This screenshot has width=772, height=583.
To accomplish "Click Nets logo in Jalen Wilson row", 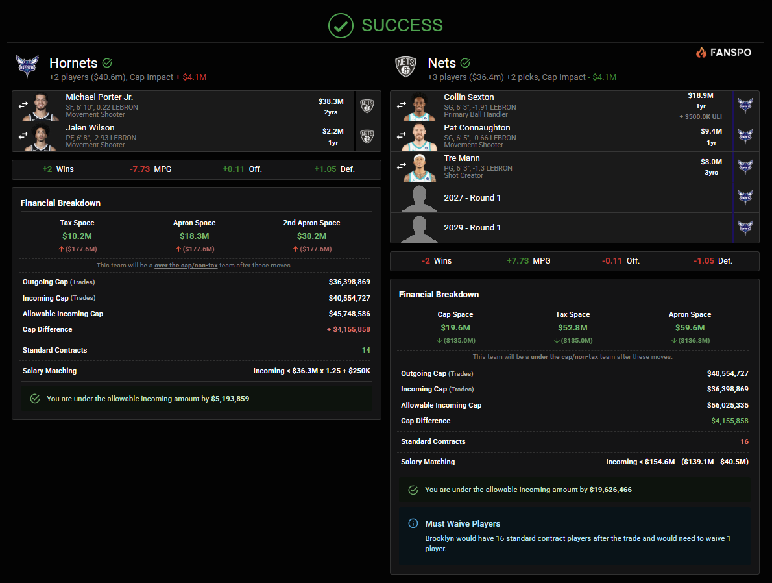I will click(367, 136).
